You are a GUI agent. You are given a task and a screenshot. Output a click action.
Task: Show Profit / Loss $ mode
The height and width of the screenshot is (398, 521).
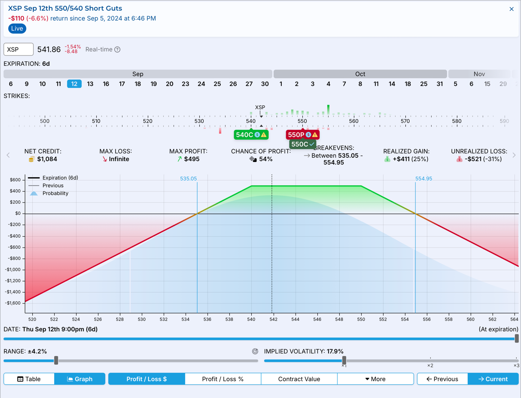click(146, 379)
